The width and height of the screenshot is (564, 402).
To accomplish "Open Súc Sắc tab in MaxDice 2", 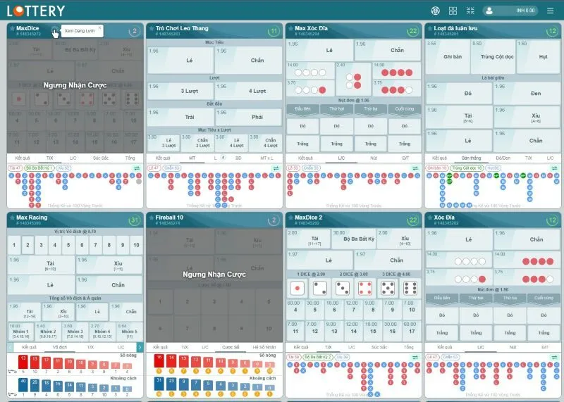I will point(379,347).
